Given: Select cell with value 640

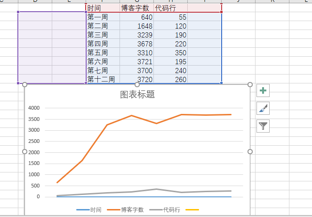Looking at the screenshot, I should pos(136,17).
